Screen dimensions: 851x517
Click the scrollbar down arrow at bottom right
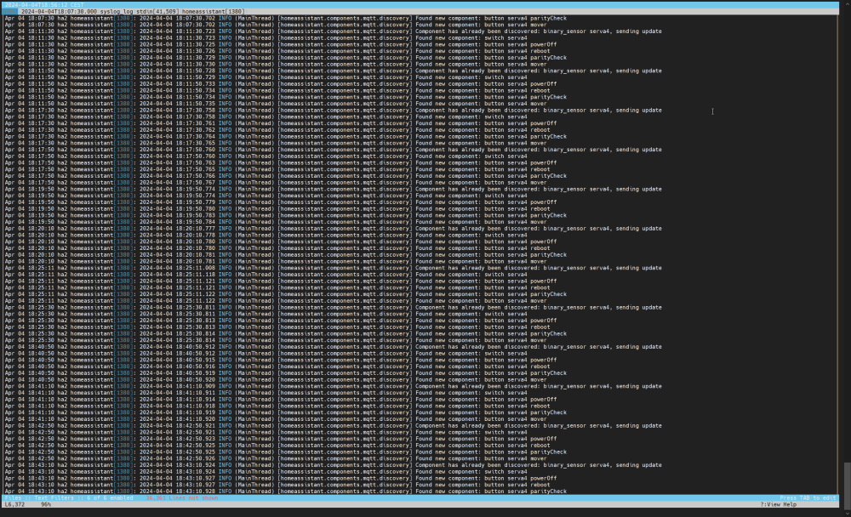[847, 514]
